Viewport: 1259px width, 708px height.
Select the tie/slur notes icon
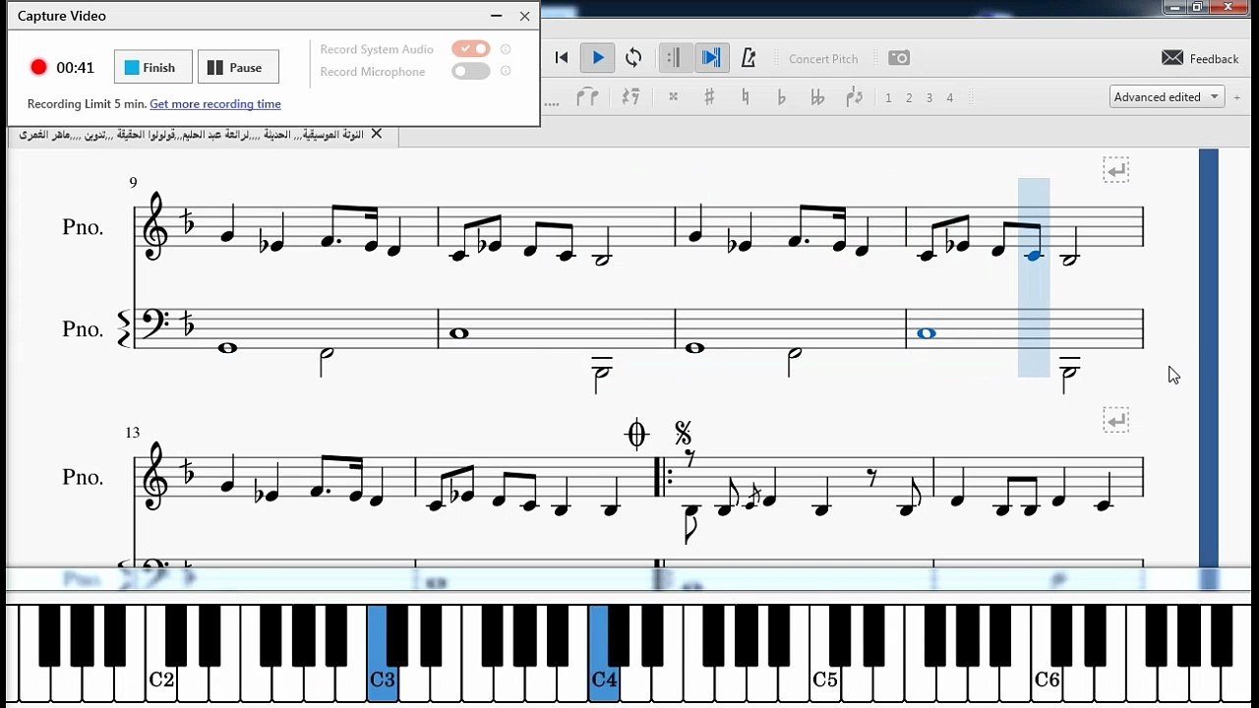click(587, 97)
